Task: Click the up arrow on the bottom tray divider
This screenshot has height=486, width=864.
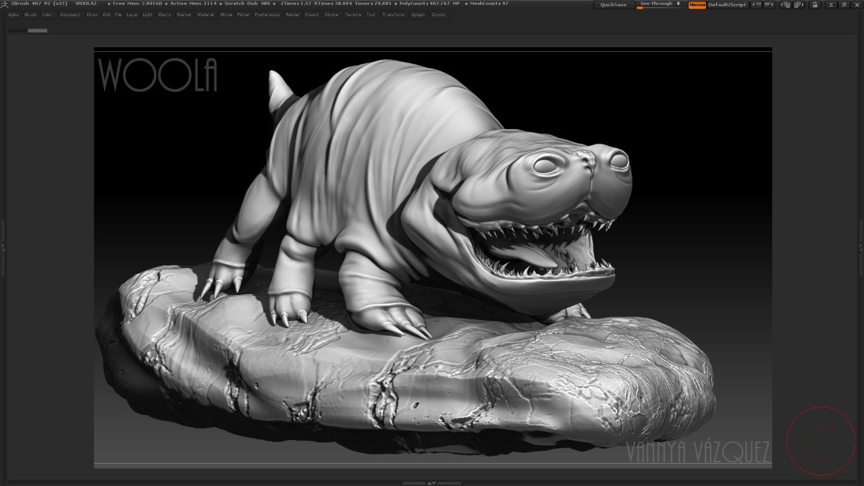Action: [x=430, y=483]
